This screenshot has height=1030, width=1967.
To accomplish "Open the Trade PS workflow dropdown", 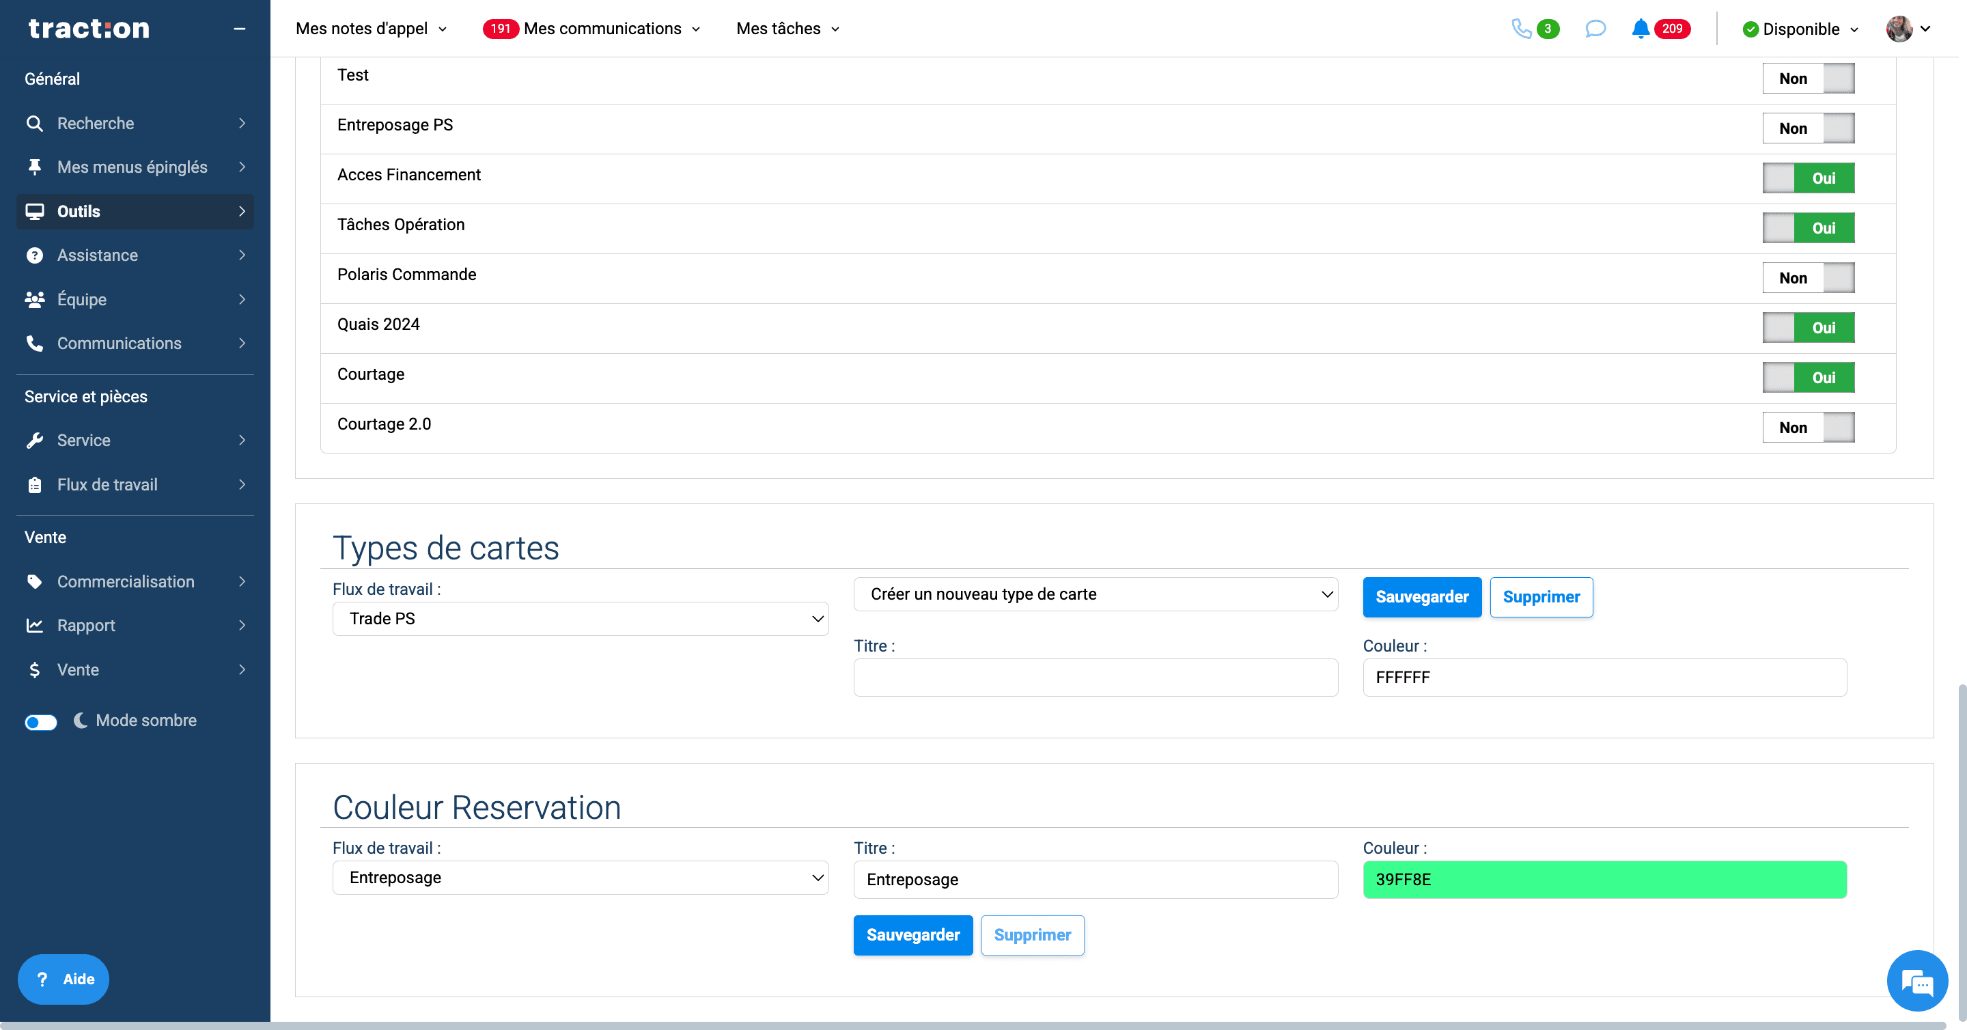I will pos(581,620).
